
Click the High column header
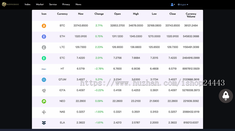136,14
